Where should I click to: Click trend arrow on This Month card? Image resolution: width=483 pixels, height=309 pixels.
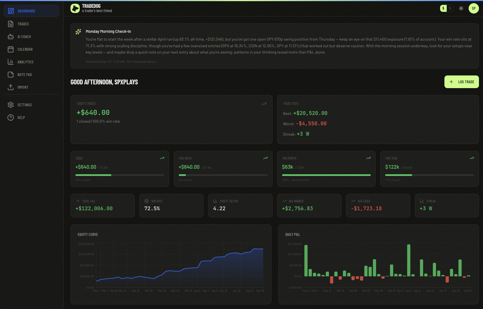coord(368,158)
